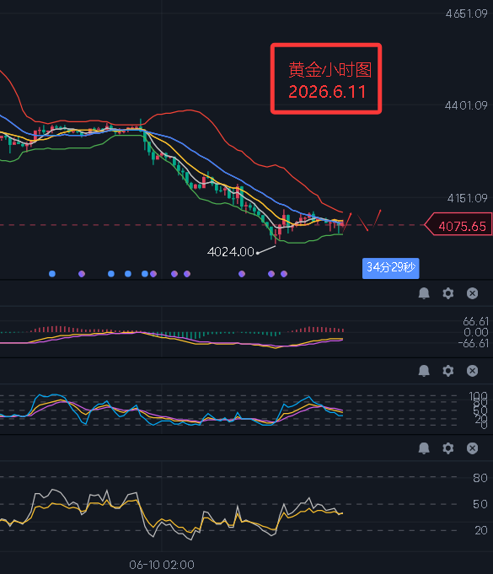Screen dimensions: 493x574
Task: Click the candle countdown 34分29秒 label
Action: [390, 268]
